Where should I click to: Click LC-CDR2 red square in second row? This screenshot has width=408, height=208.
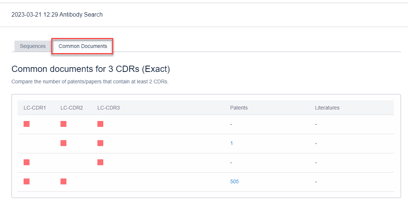point(63,143)
